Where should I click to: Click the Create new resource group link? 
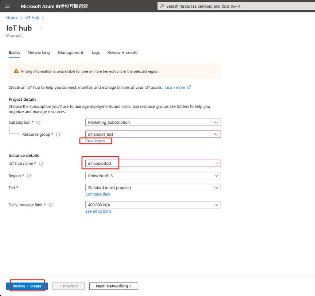95,141
